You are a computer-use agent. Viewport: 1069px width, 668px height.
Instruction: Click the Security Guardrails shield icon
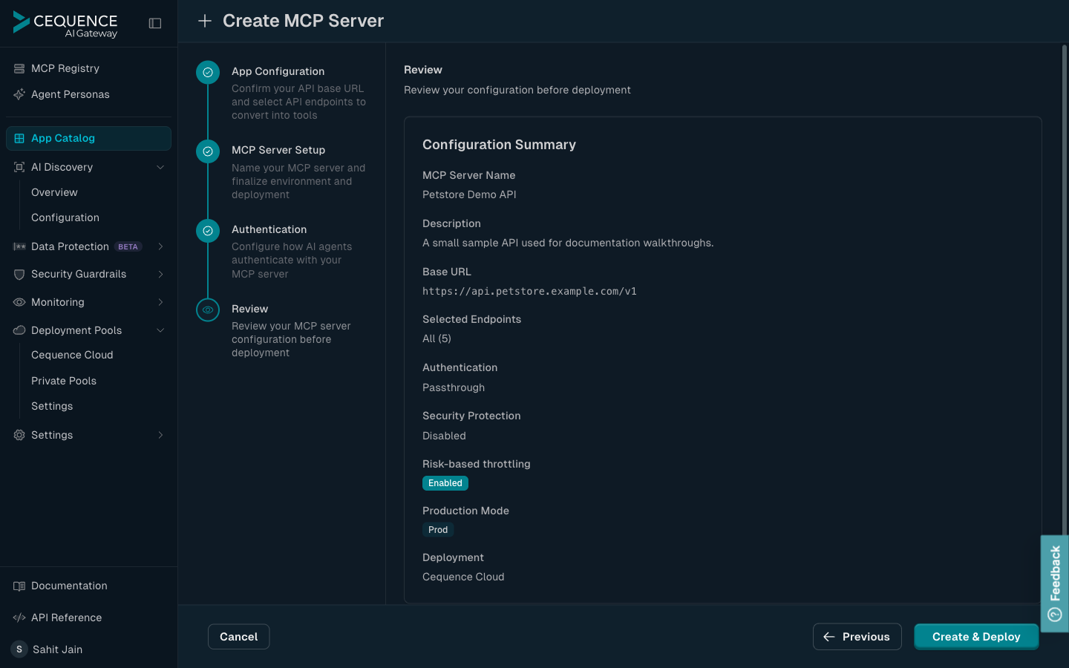(19, 274)
